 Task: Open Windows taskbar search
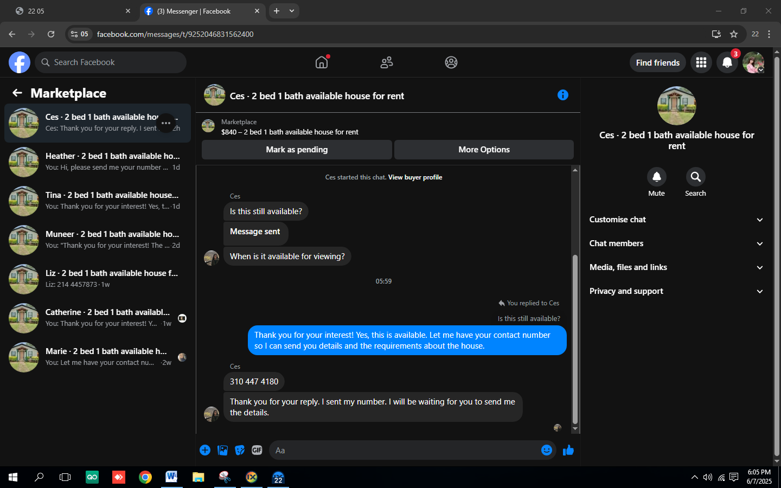[39, 477]
